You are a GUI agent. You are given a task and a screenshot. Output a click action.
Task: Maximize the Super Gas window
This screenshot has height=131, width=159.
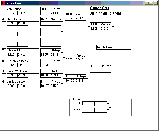click(151, 3)
